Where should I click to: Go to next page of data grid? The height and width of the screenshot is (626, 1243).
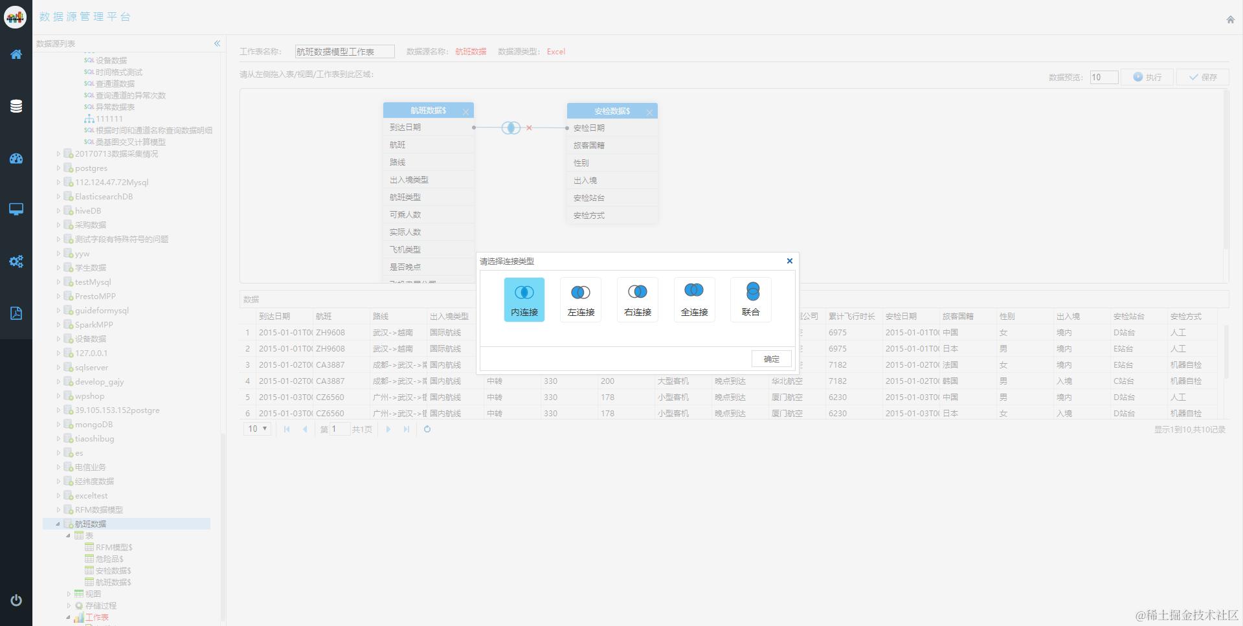pyautogui.click(x=388, y=429)
